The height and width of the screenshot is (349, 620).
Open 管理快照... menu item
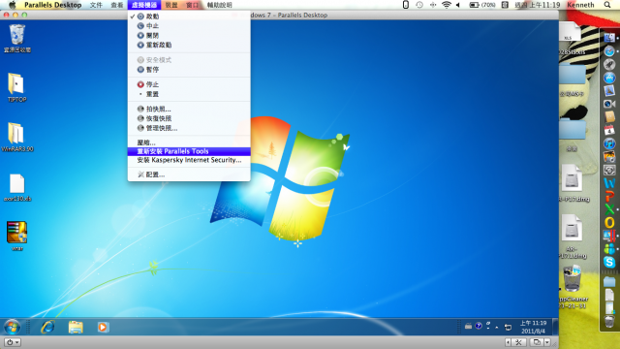(x=189, y=128)
